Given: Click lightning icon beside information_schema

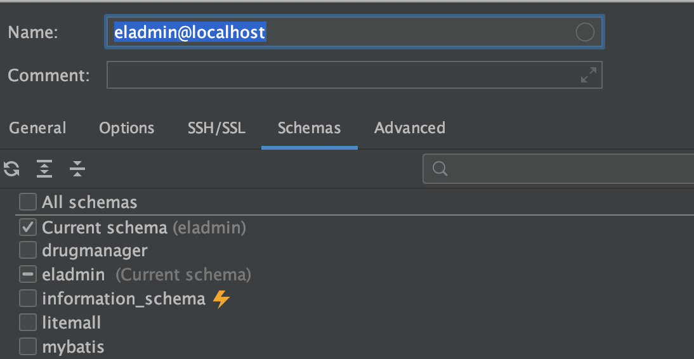Looking at the screenshot, I should (221, 299).
